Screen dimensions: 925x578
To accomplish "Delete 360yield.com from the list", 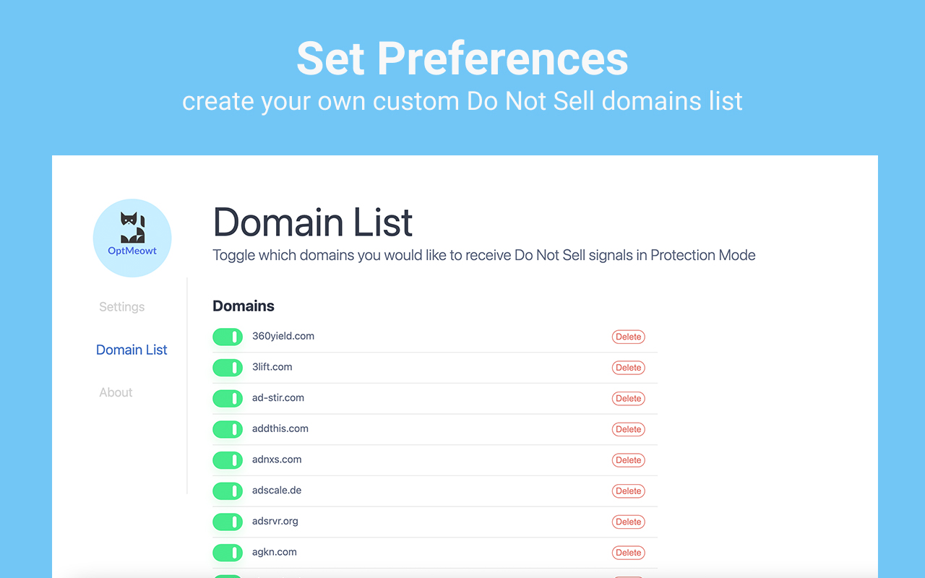I will [628, 337].
